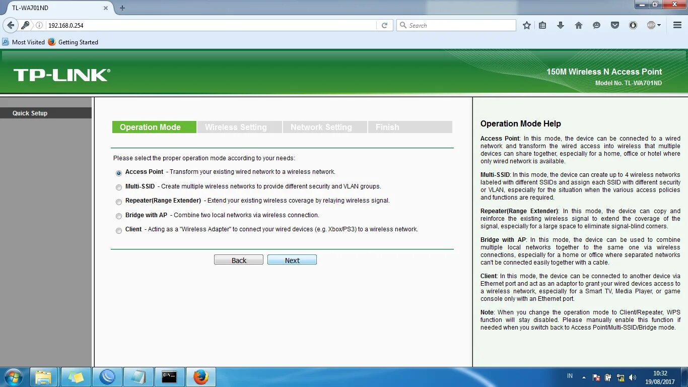Open Quick Setup in the sidebar
Screen dimensions: 688x387
click(46, 113)
